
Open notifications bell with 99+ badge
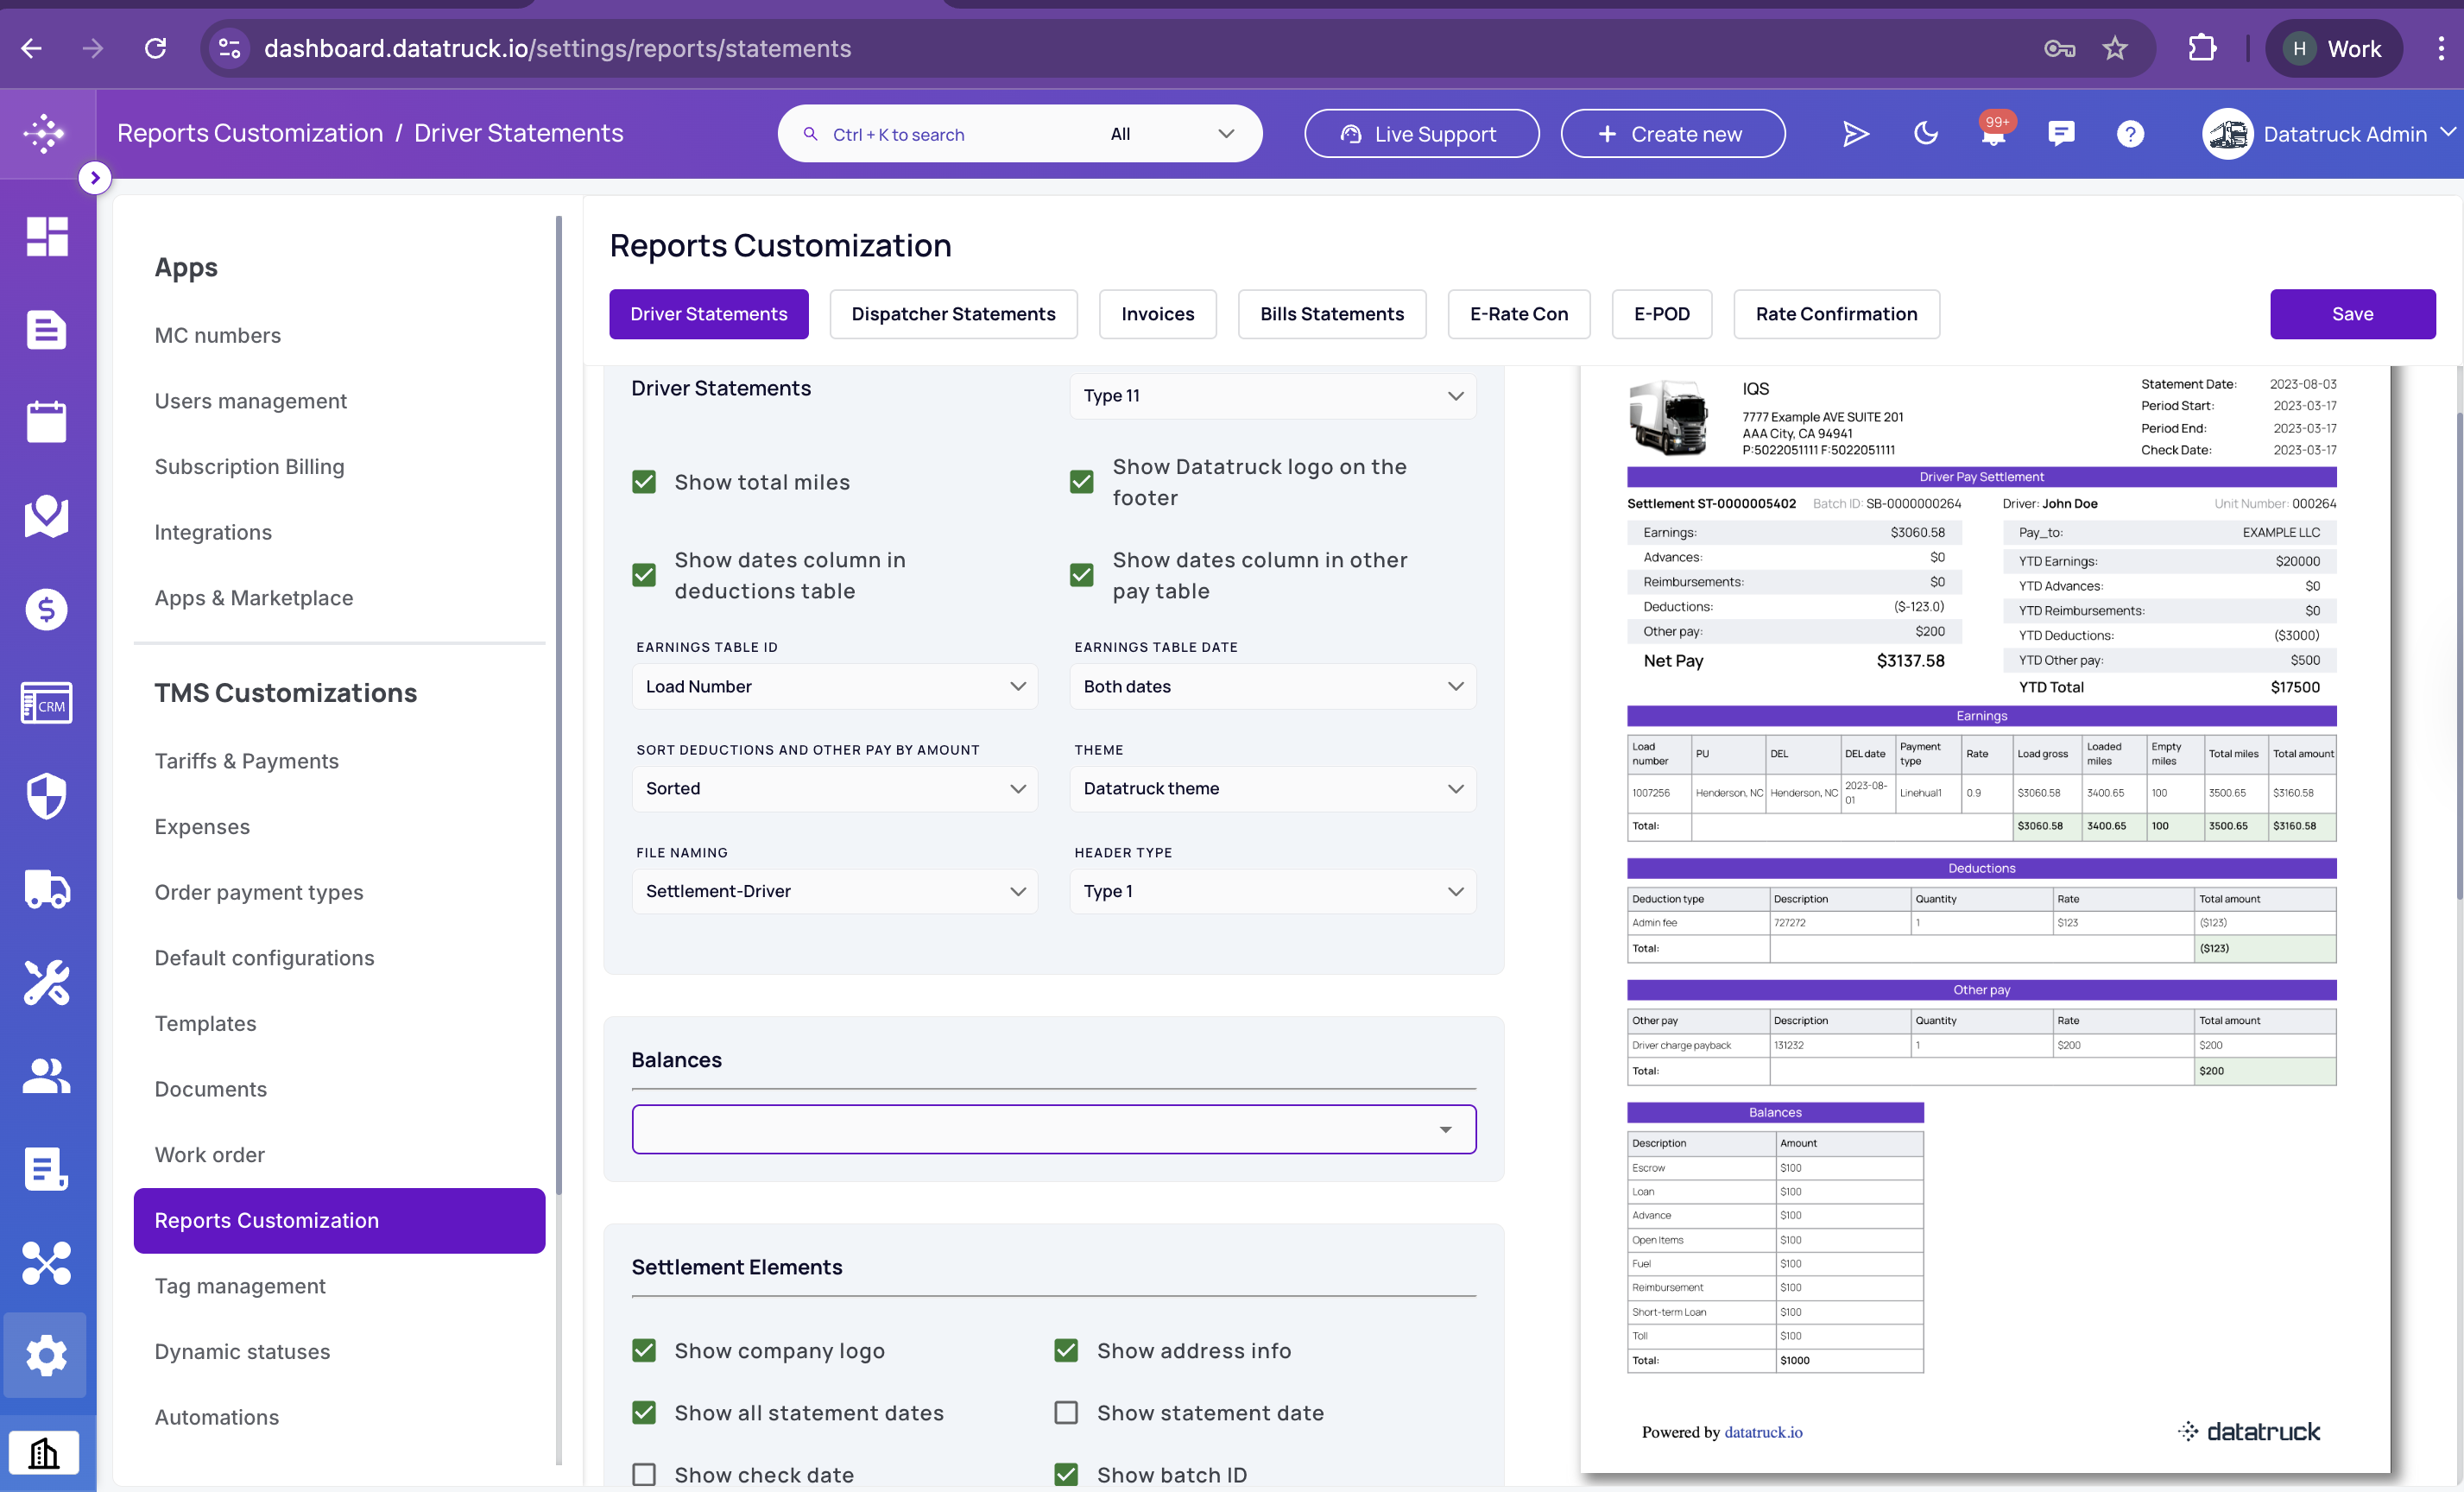[x=1994, y=133]
